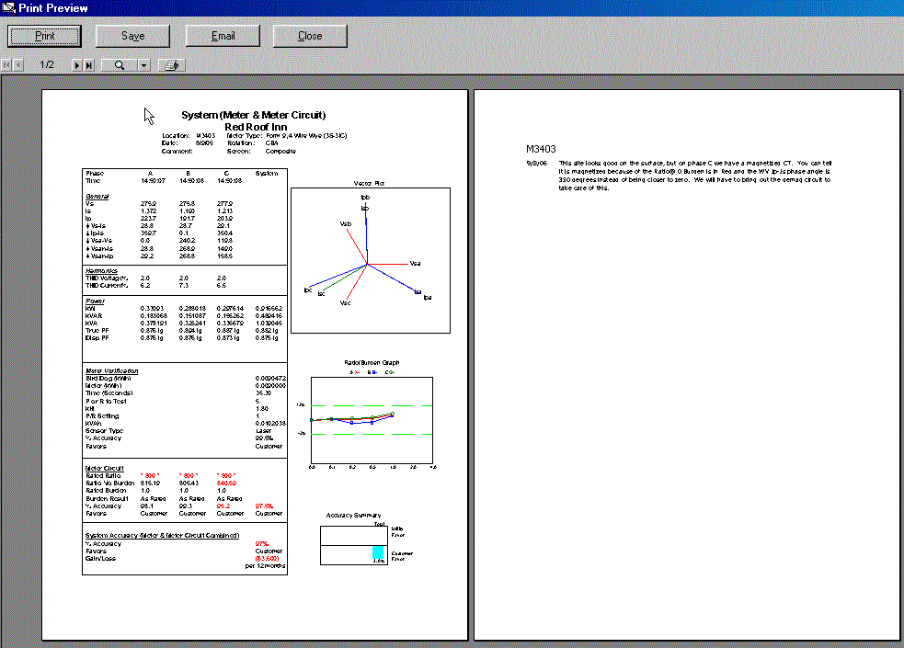Click the Print Preview title bar icon
Screen dimensions: 904x648
[x=8, y=7]
